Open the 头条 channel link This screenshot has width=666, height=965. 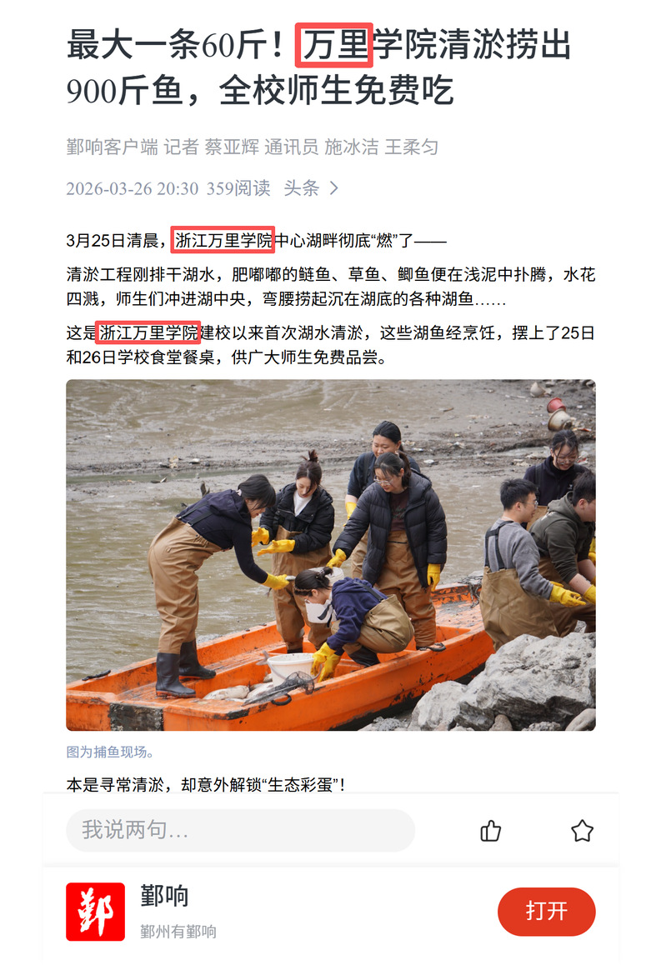(x=301, y=187)
